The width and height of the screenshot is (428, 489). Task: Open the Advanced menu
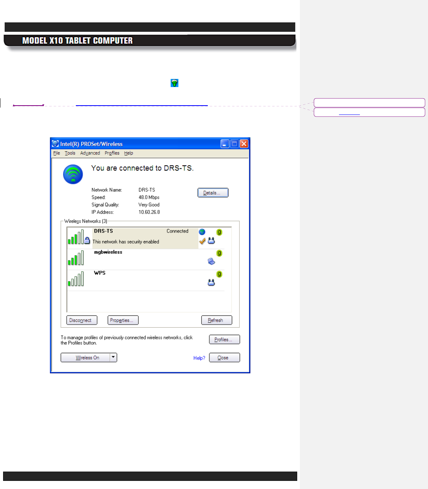(90, 153)
